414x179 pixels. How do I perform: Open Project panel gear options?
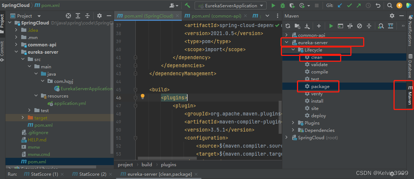99,16
